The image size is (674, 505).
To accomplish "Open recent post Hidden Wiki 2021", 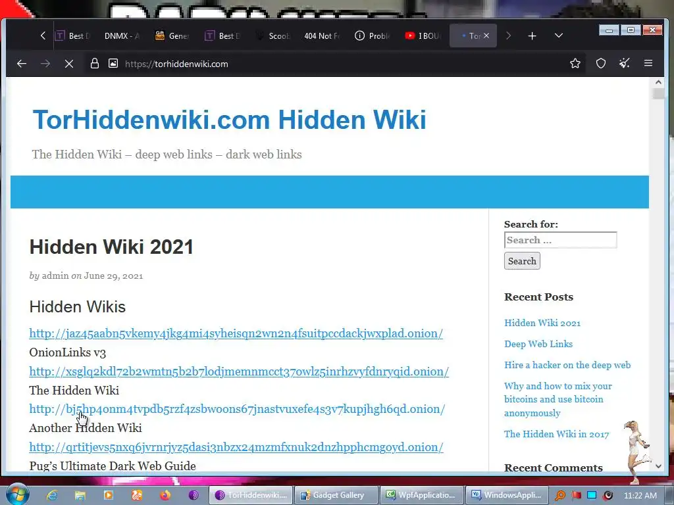I will tap(542, 323).
